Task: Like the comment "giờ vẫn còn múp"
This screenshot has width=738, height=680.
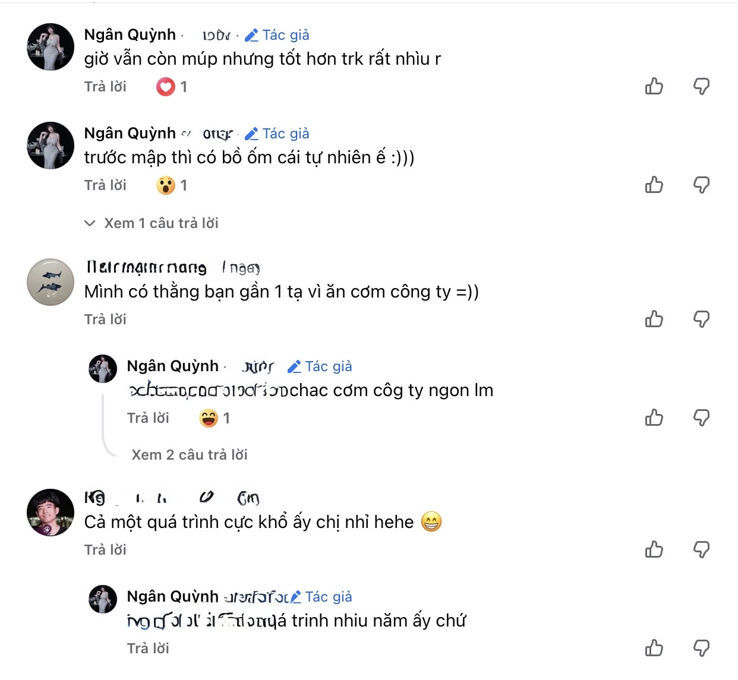Action: [x=654, y=86]
